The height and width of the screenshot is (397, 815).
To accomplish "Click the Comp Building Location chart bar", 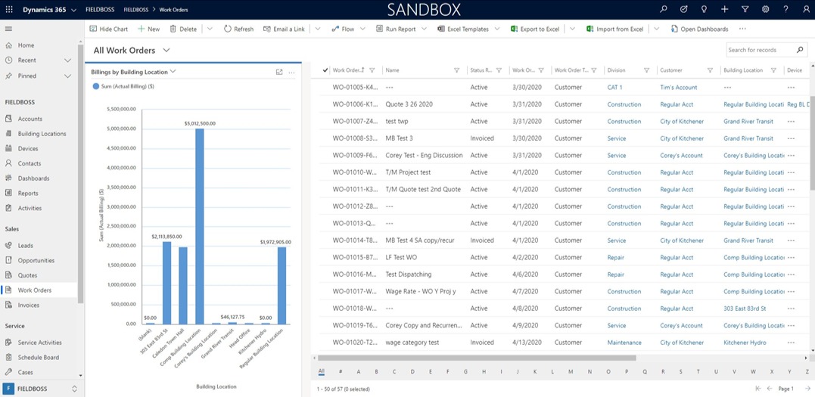I will click(200, 227).
